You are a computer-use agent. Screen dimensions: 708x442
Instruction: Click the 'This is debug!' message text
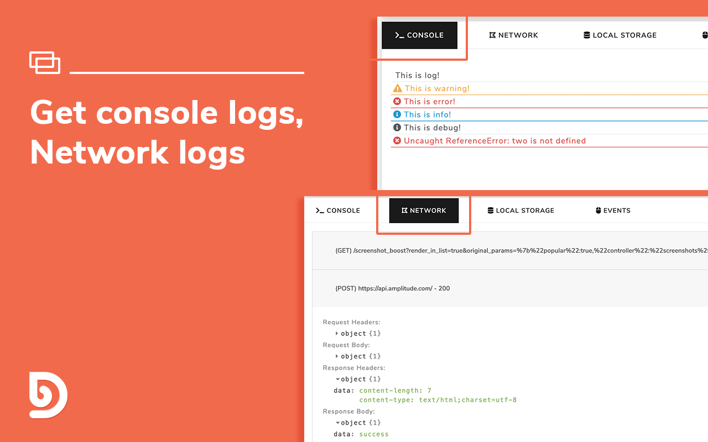pos(433,128)
